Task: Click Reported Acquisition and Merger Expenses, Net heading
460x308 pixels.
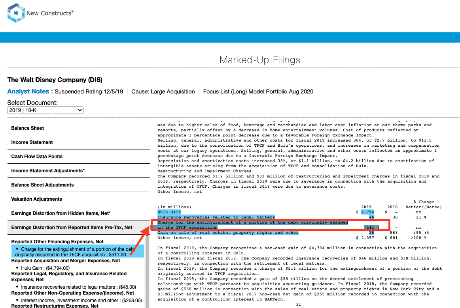Action: tap(65, 261)
